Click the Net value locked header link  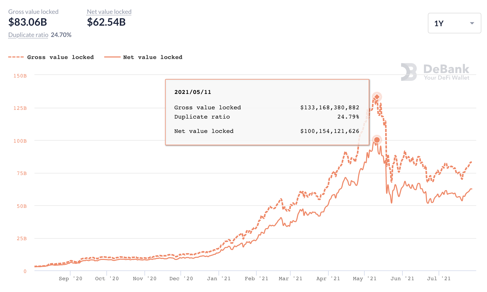[x=109, y=12]
